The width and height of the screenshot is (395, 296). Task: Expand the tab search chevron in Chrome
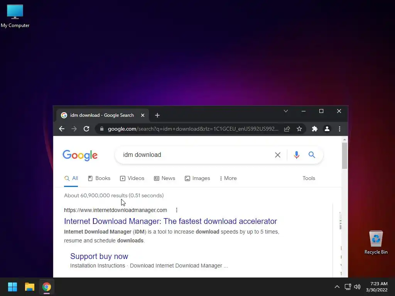click(x=286, y=111)
